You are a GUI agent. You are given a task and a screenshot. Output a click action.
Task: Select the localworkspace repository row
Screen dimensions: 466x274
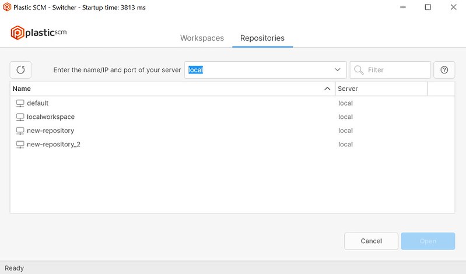(232, 117)
